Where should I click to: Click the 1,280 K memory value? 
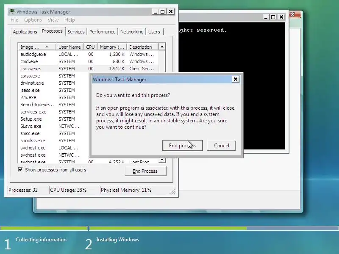click(117, 54)
